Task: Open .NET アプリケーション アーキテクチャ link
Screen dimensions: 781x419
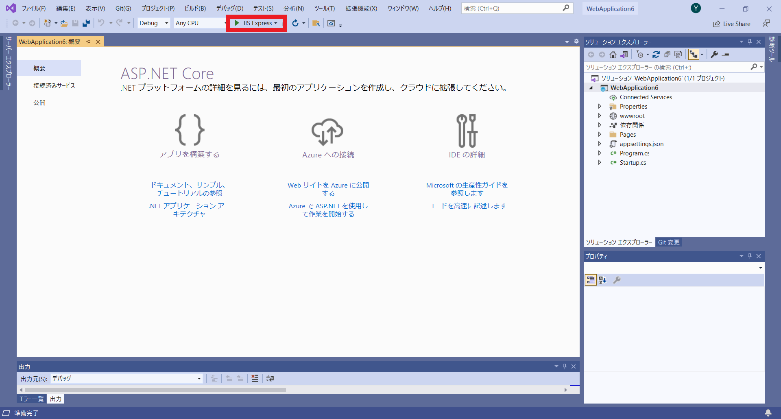Action: point(190,210)
